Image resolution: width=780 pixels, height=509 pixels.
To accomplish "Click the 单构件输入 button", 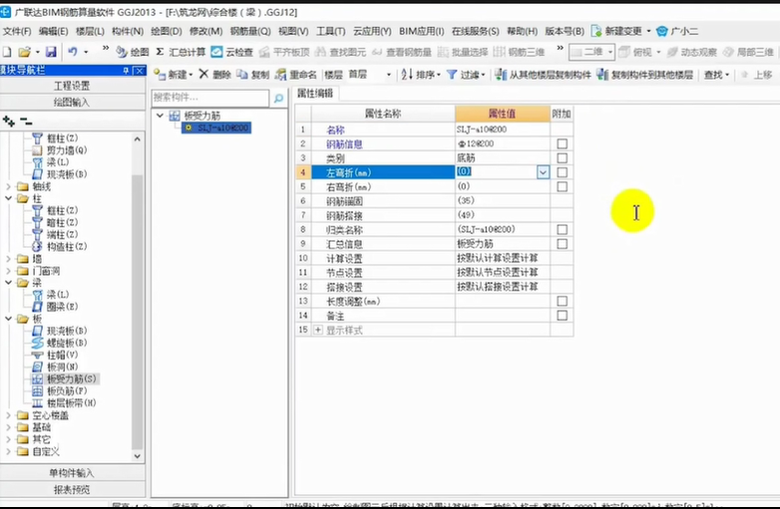I will click(x=72, y=473).
